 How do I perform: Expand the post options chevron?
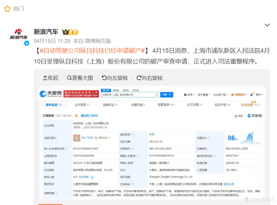tap(267, 25)
